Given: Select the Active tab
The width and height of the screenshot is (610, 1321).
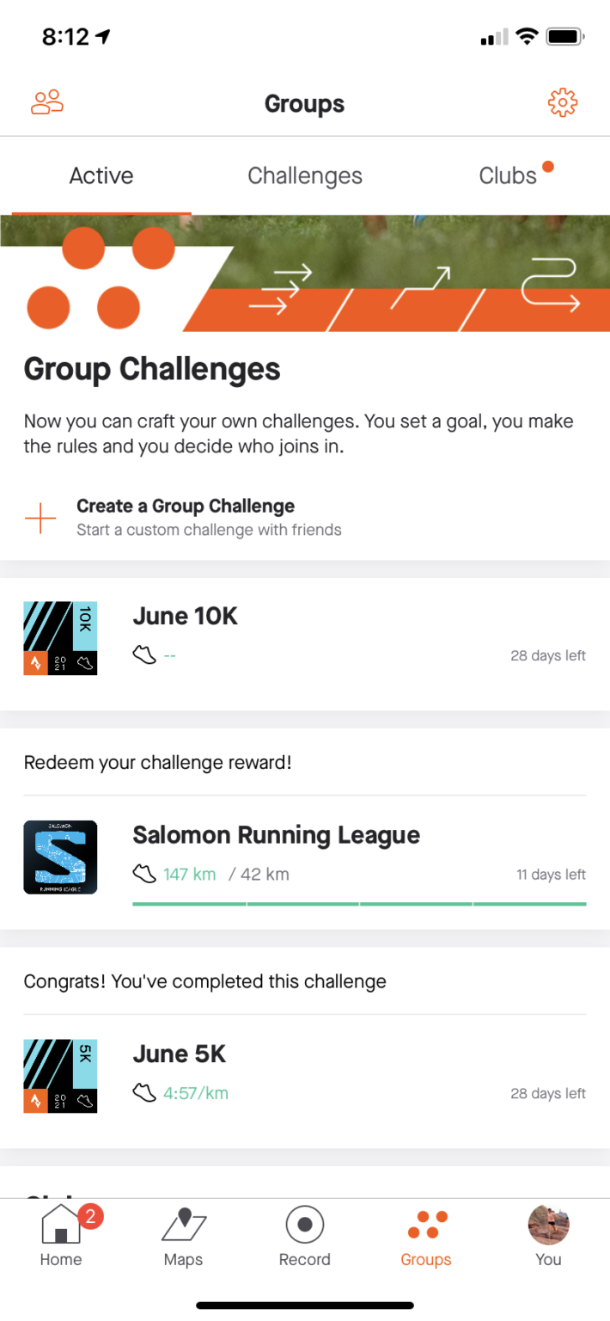Looking at the screenshot, I should point(101,175).
